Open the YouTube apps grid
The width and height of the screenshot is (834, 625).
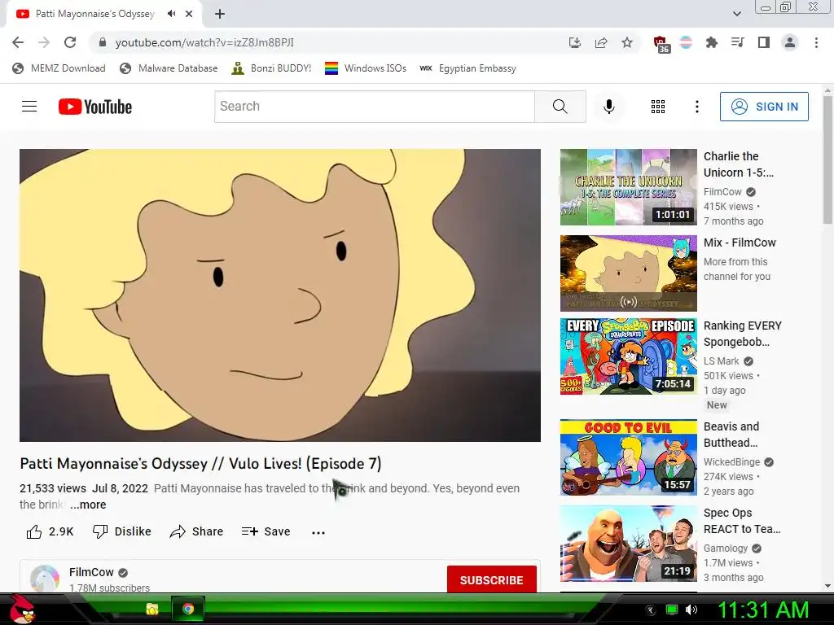point(658,107)
